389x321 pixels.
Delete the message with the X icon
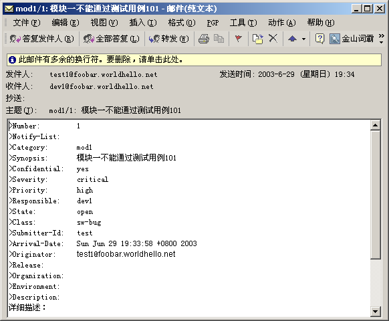point(273,39)
